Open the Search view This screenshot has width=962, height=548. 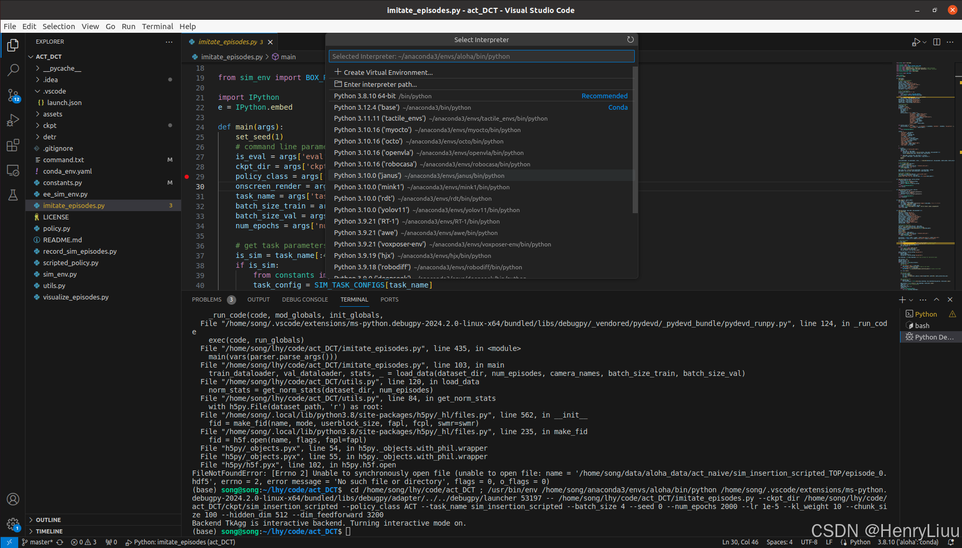[13, 70]
